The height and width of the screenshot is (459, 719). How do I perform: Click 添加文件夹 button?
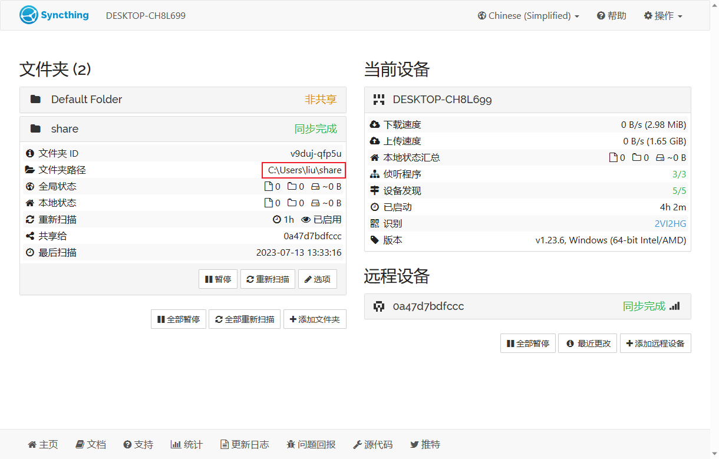(x=315, y=319)
